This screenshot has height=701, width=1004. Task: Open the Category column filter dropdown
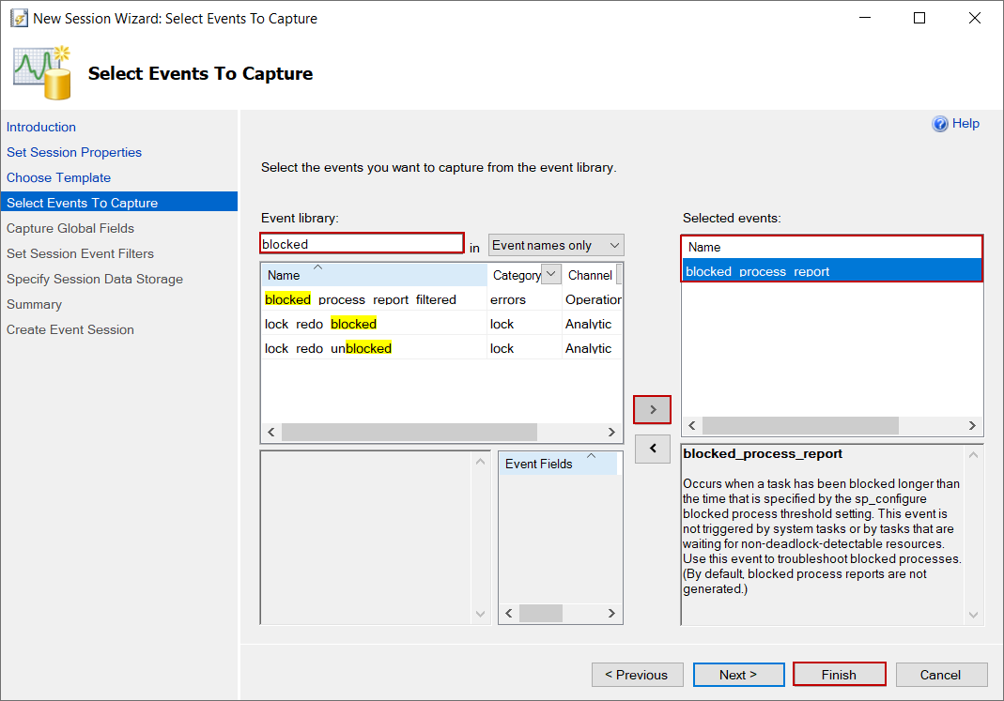[x=551, y=275]
